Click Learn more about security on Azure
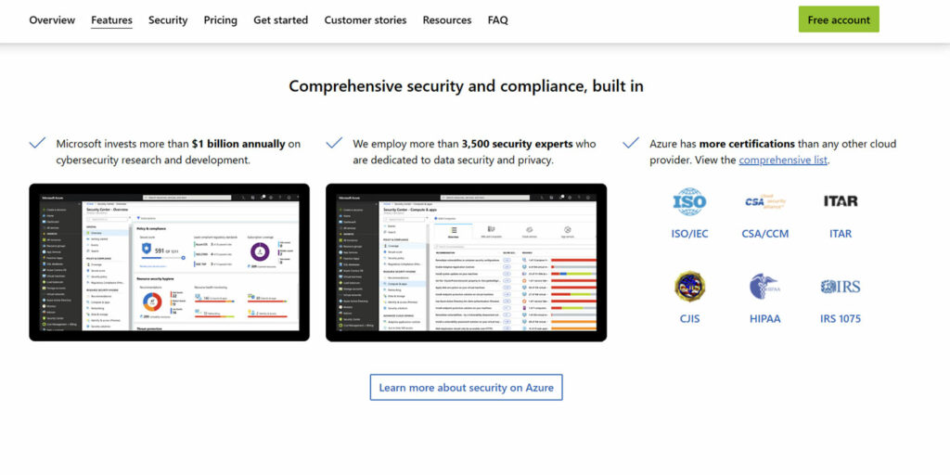Image resolution: width=950 pixels, height=475 pixels. pos(466,387)
